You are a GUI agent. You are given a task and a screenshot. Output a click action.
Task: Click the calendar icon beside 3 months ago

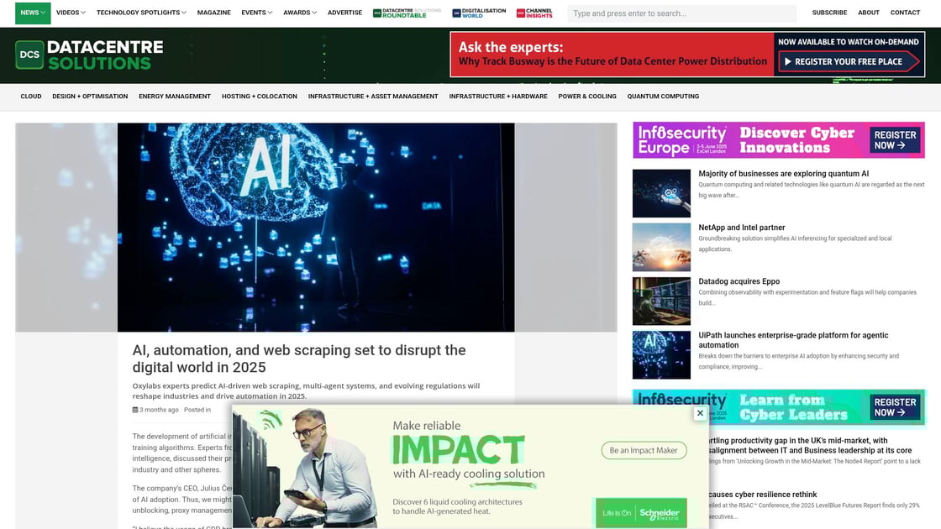[135, 410]
